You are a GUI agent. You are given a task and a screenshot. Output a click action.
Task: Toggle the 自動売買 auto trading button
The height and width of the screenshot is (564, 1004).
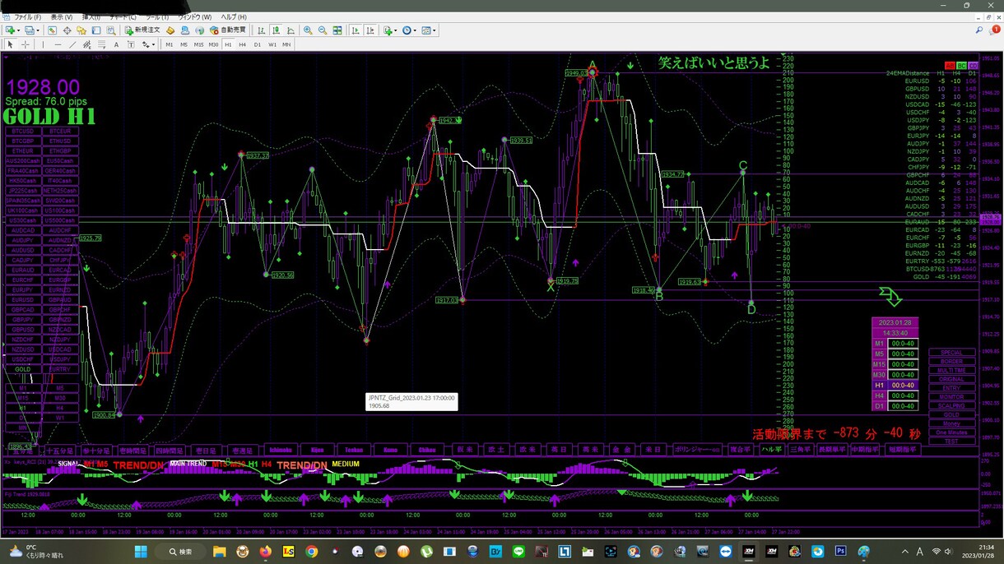point(230,30)
